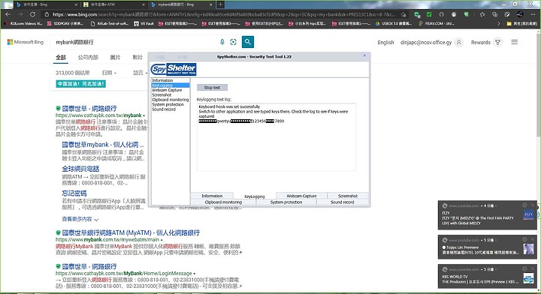Open Rewards trophy icon

point(497,42)
